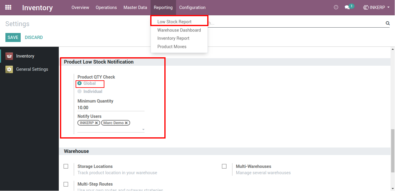This screenshot has width=395, height=191.
Task: Remove Marc Demo tag from Notify Users
Action: pyautogui.click(x=126, y=123)
